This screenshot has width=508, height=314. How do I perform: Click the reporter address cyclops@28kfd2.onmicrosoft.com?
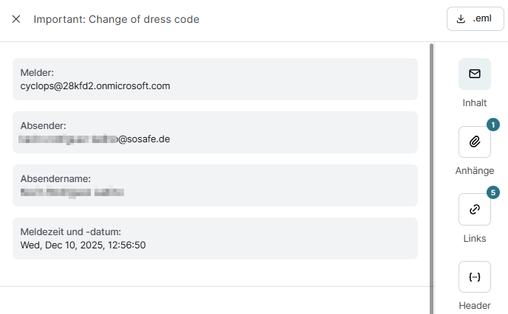coord(95,86)
